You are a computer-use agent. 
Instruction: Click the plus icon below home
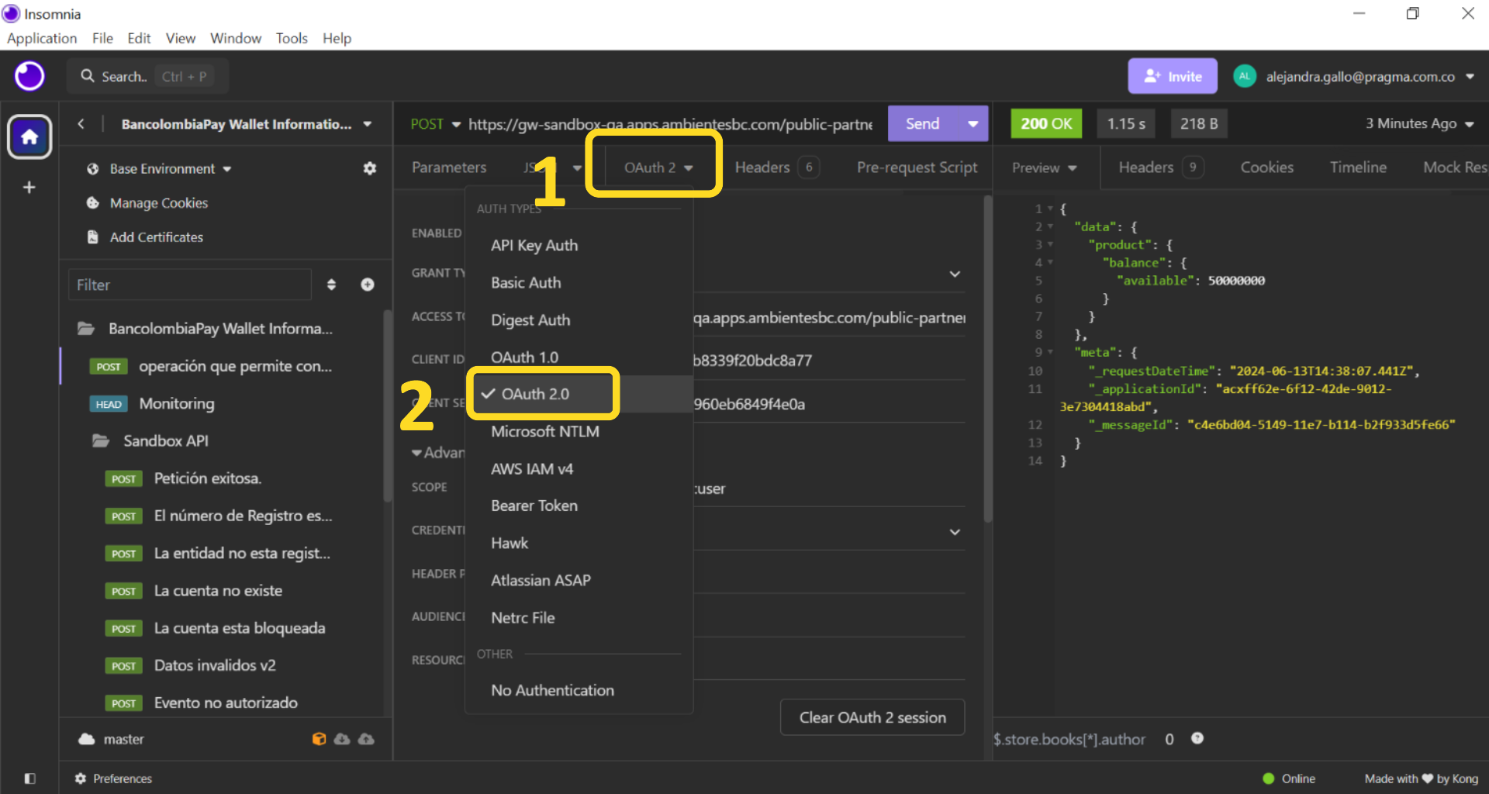click(x=29, y=188)
